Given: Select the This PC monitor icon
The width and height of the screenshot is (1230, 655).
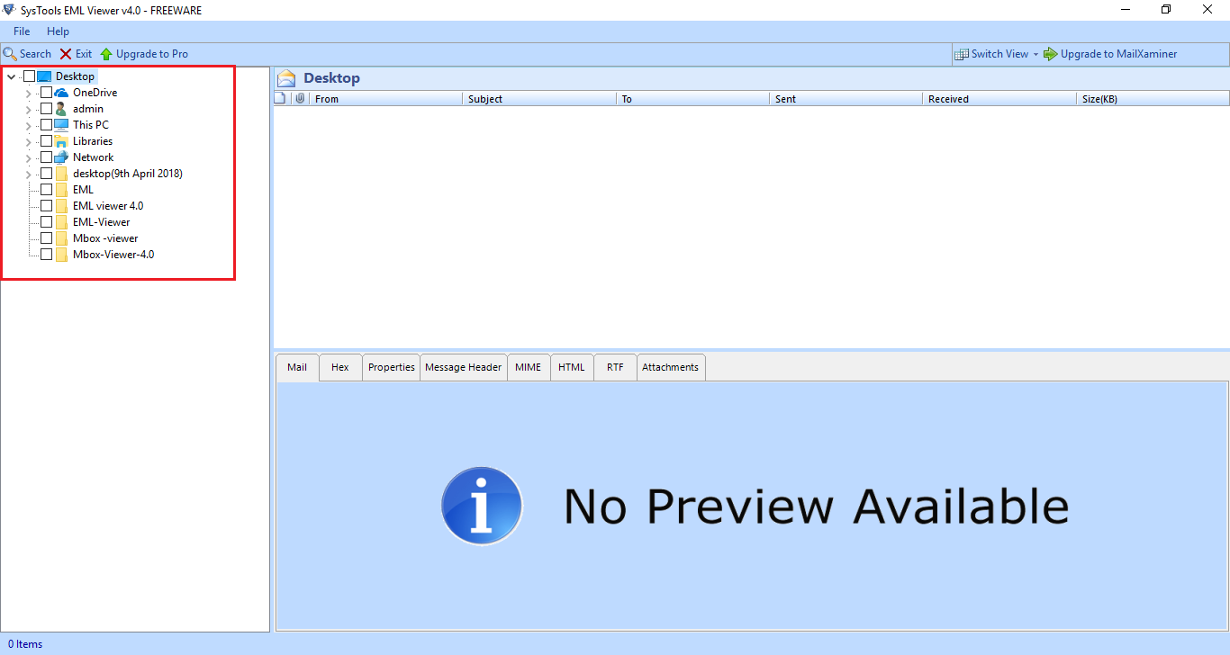Looking at the screenshot, I should [61, 125].
